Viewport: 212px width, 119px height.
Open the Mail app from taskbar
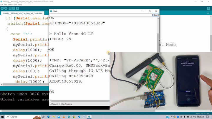point(59,117)
